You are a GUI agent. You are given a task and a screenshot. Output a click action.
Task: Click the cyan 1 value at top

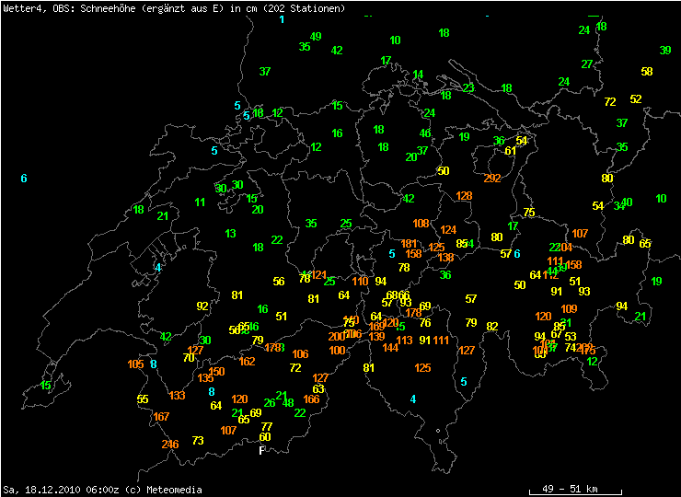coord(282,19)
